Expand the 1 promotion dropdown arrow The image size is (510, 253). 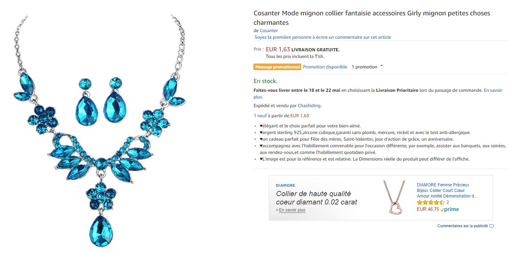381,66
